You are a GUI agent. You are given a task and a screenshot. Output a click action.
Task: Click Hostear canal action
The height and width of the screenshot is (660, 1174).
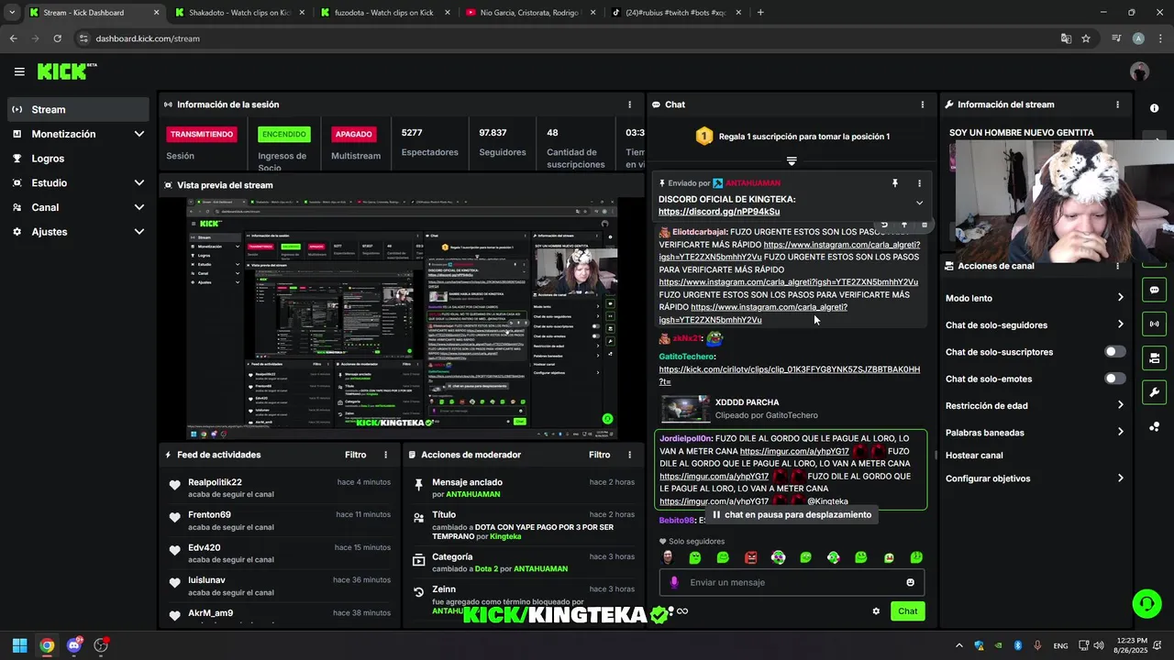(x=974, y=456)
